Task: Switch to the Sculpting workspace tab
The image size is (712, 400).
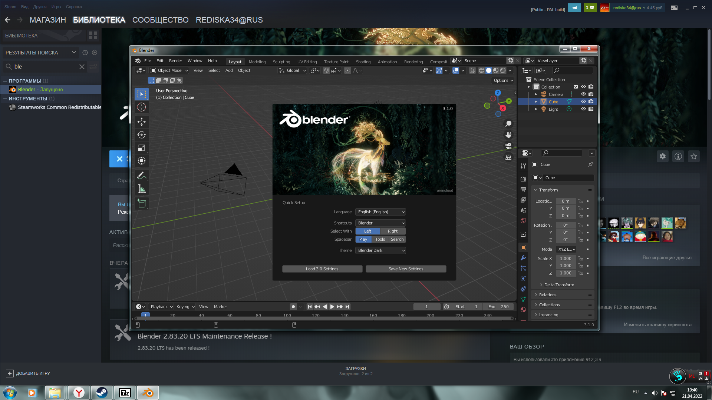Action: click(x=281, y=62)
